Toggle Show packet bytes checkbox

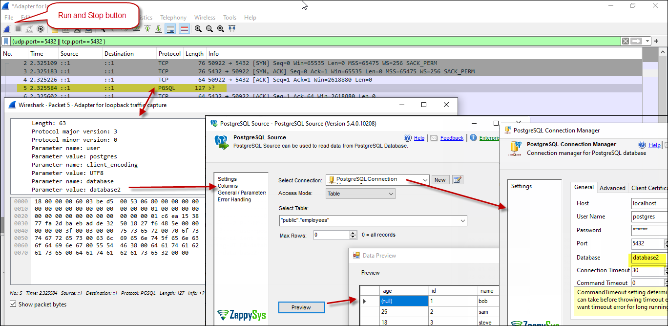click(x=14, y=304)
